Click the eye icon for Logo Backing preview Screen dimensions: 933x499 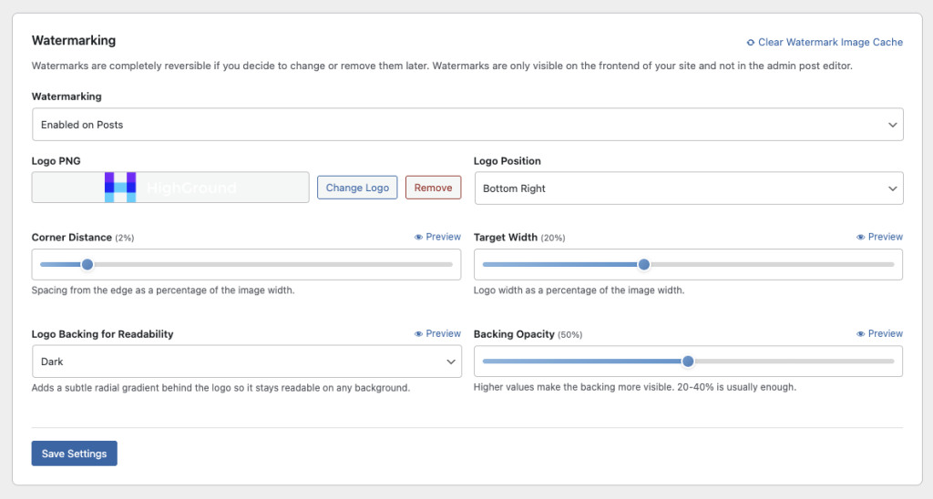coord(418,333)
